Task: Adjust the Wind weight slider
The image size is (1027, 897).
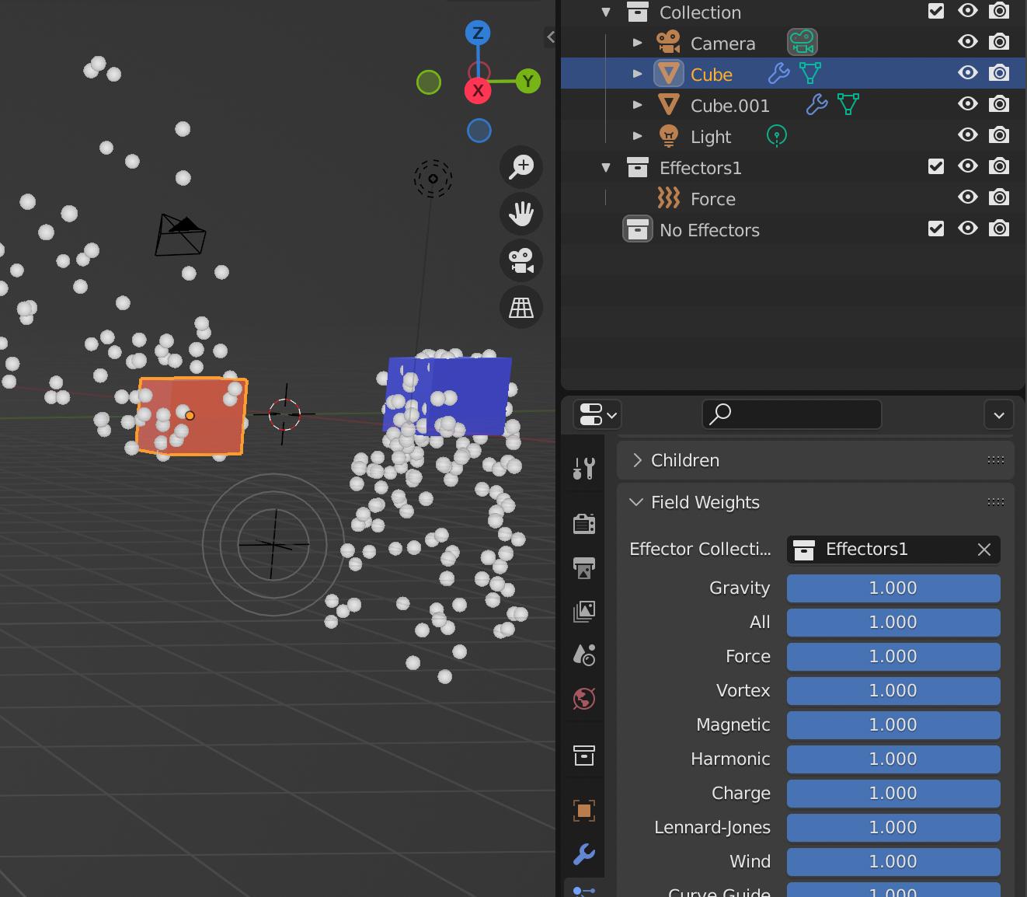Action: click(x=893, y=862)
